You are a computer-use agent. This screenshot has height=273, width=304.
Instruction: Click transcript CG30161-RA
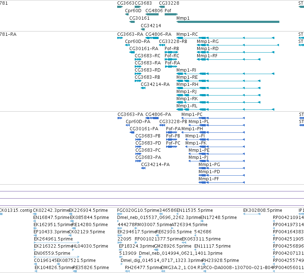132,52
